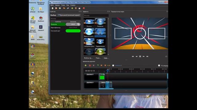
Task: Jump to start of preview
Action: (133, 57)
